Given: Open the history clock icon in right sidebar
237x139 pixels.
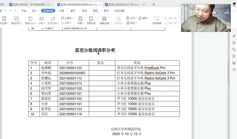Looking at the screenshot, I should click(234, 70).
